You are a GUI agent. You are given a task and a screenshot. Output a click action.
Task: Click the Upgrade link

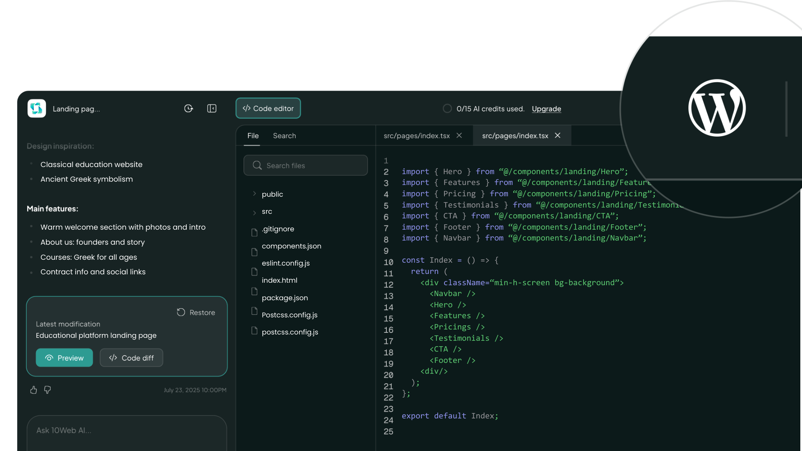pyautogui.click(x=546, y=109)
